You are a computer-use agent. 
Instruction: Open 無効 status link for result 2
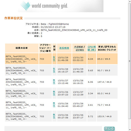pos(54,93)
